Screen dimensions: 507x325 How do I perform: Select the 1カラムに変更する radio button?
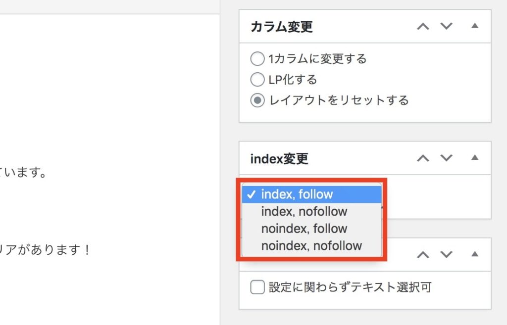(257, 59)
